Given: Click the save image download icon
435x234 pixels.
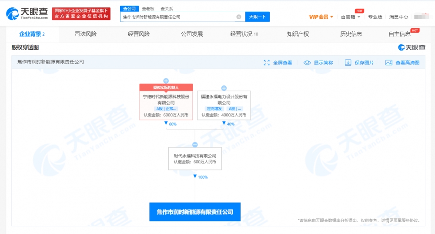Looking at the screenshot, I should [348, 63].
